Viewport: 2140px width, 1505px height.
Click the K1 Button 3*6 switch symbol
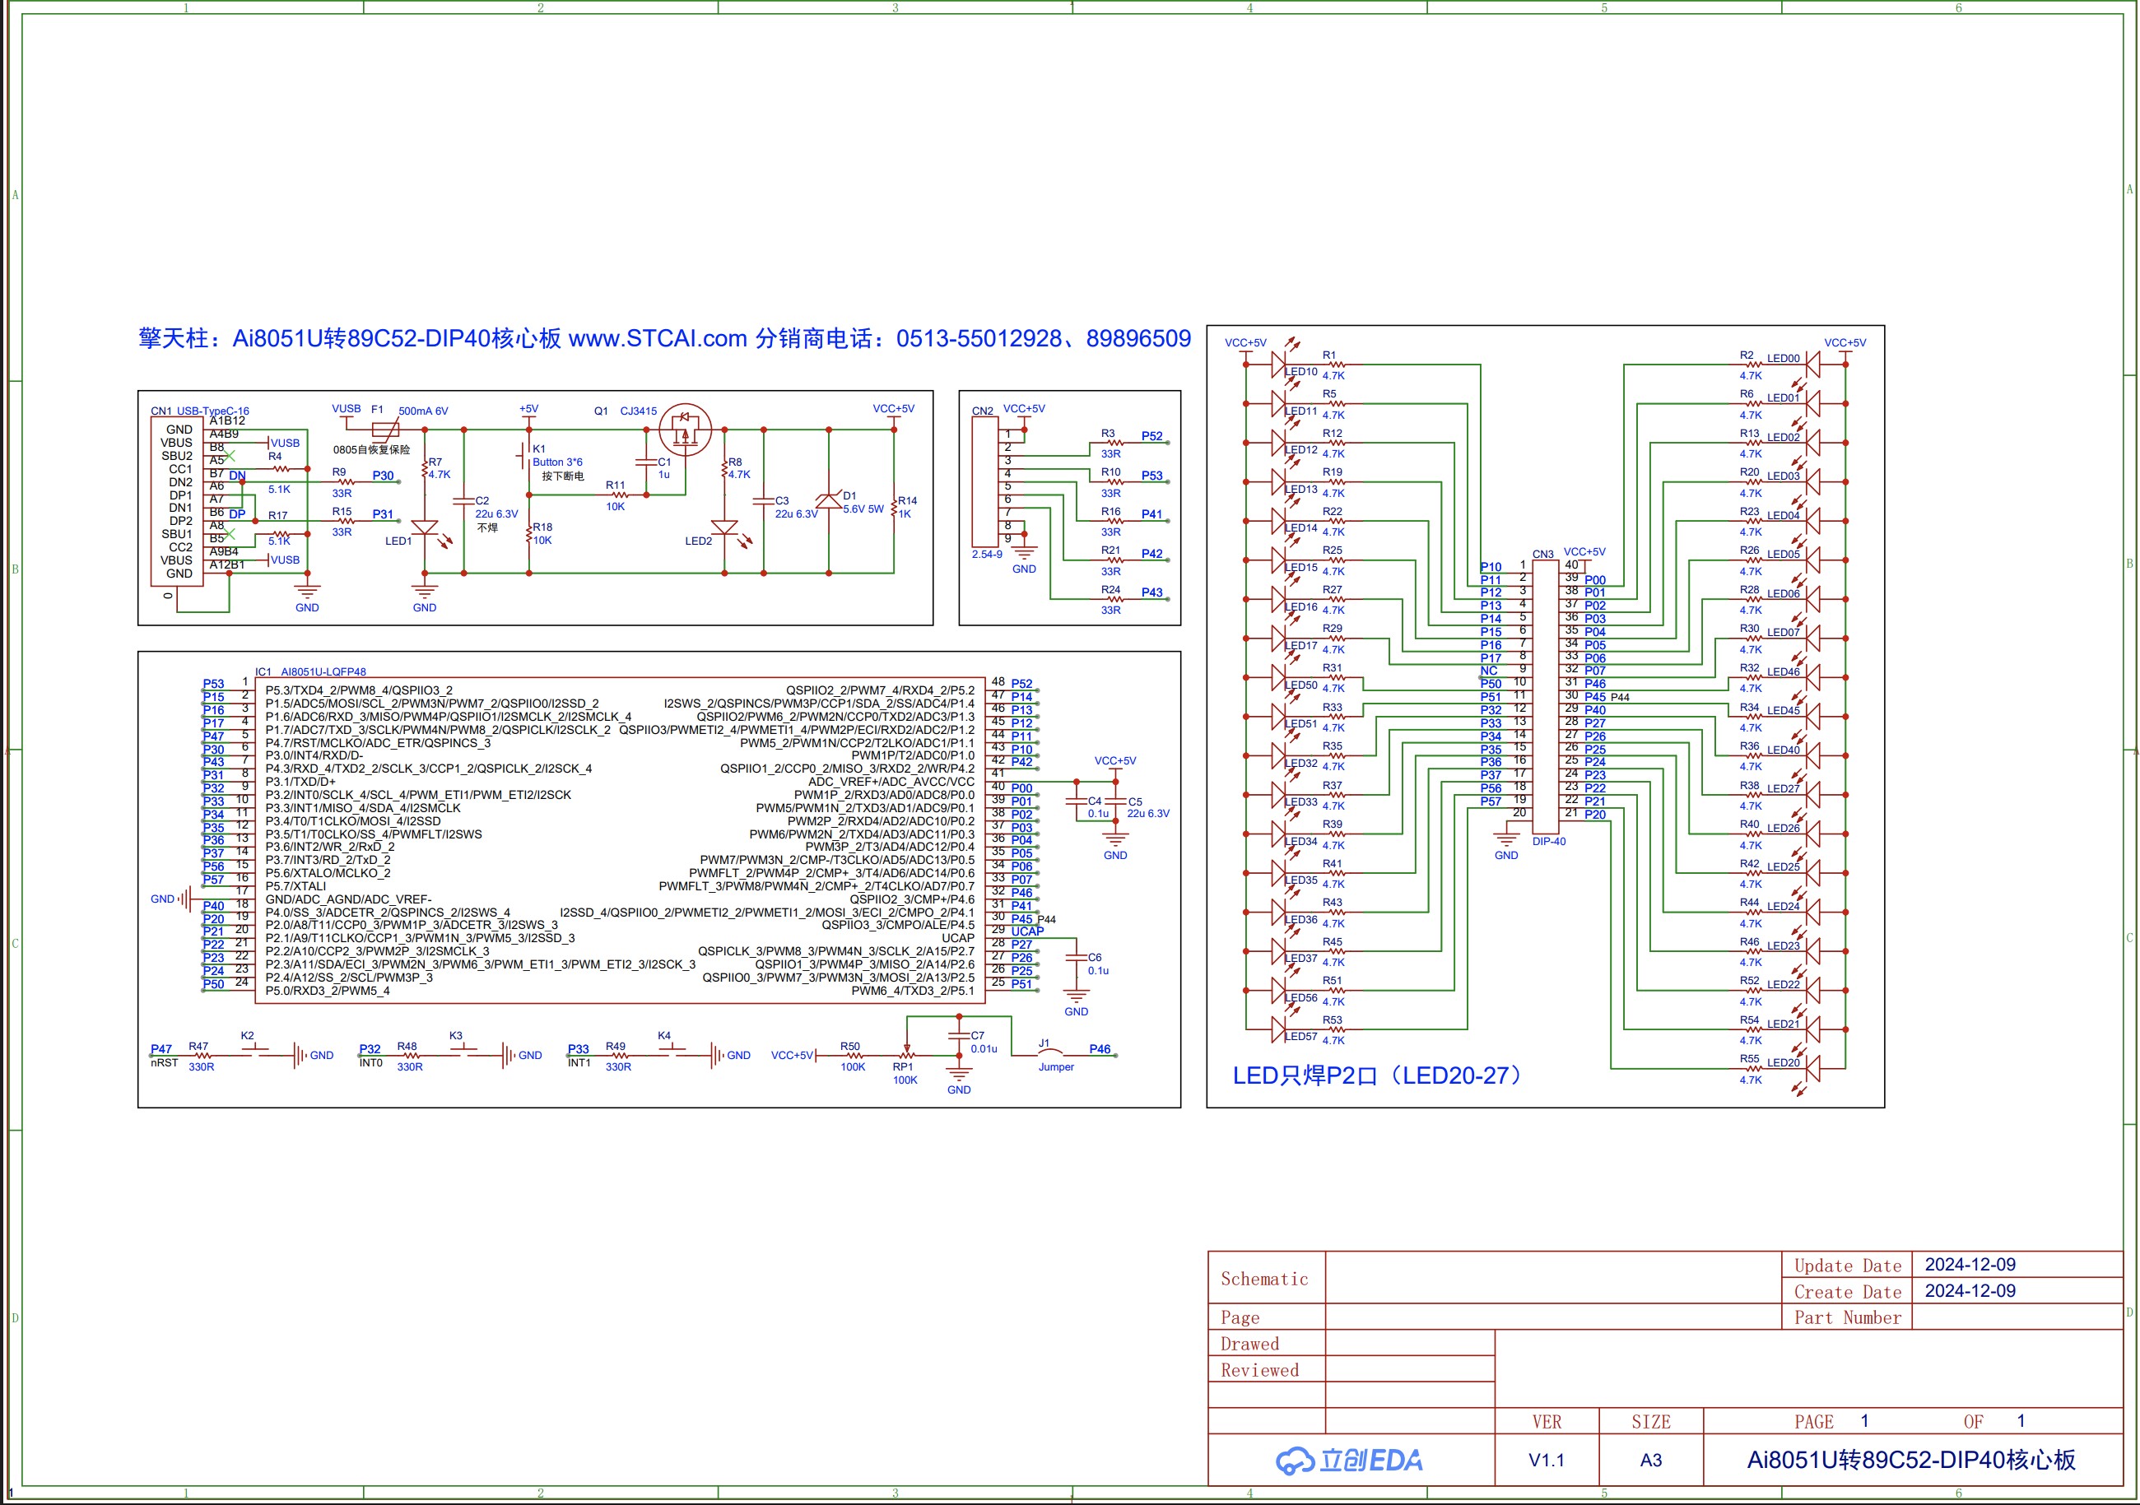[x=525, y=456]
